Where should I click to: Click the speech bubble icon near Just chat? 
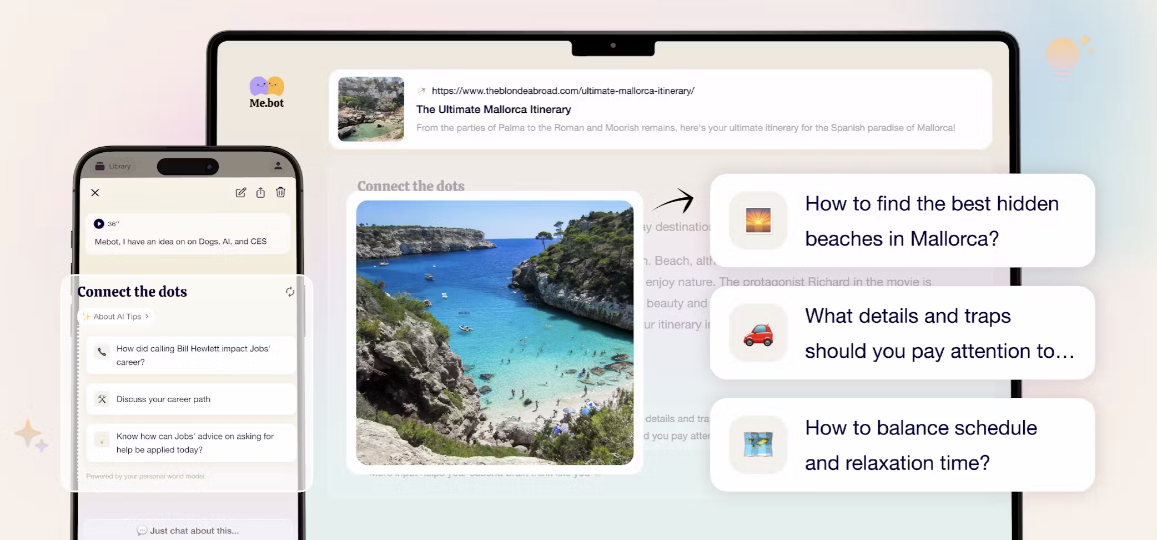143,531
